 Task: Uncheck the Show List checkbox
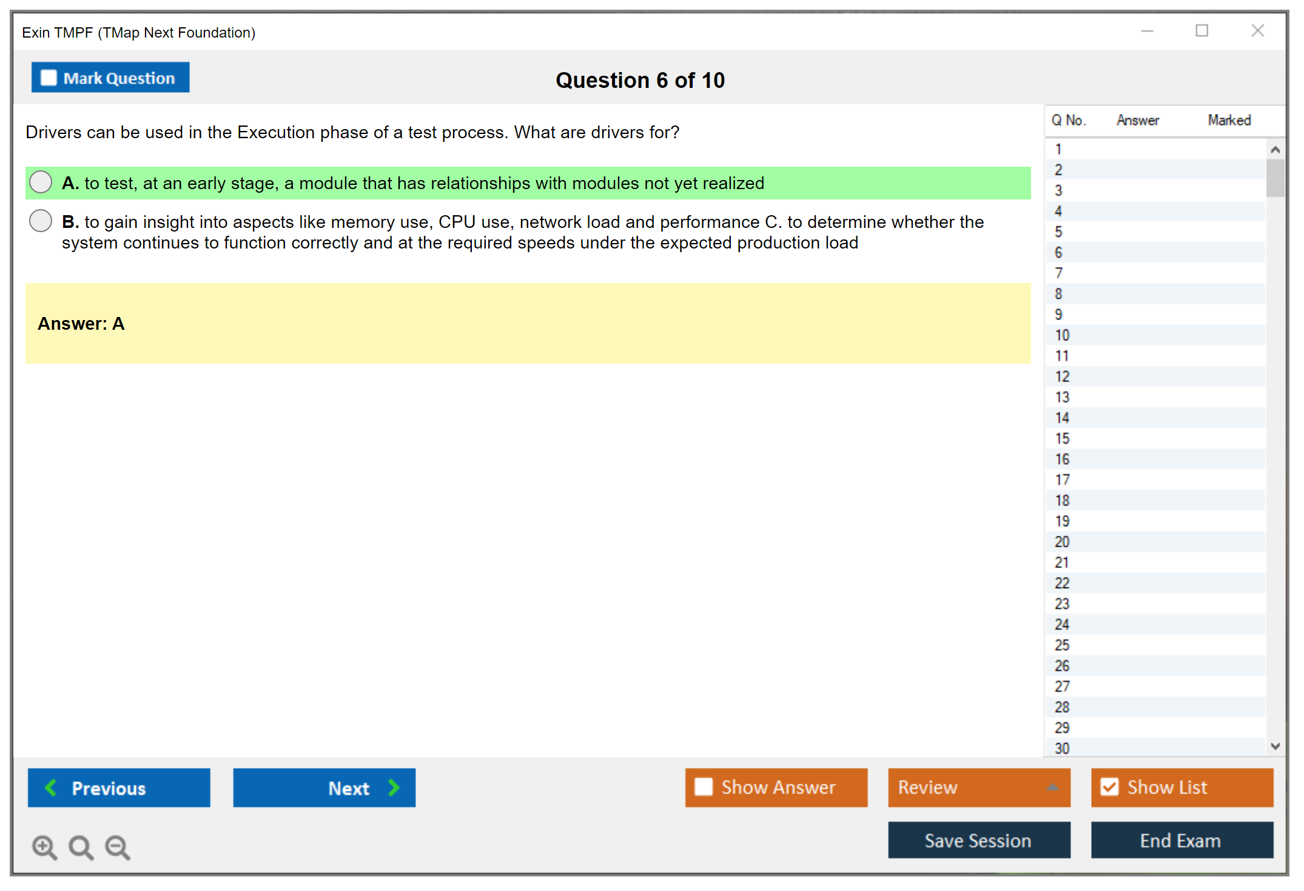1109,787
